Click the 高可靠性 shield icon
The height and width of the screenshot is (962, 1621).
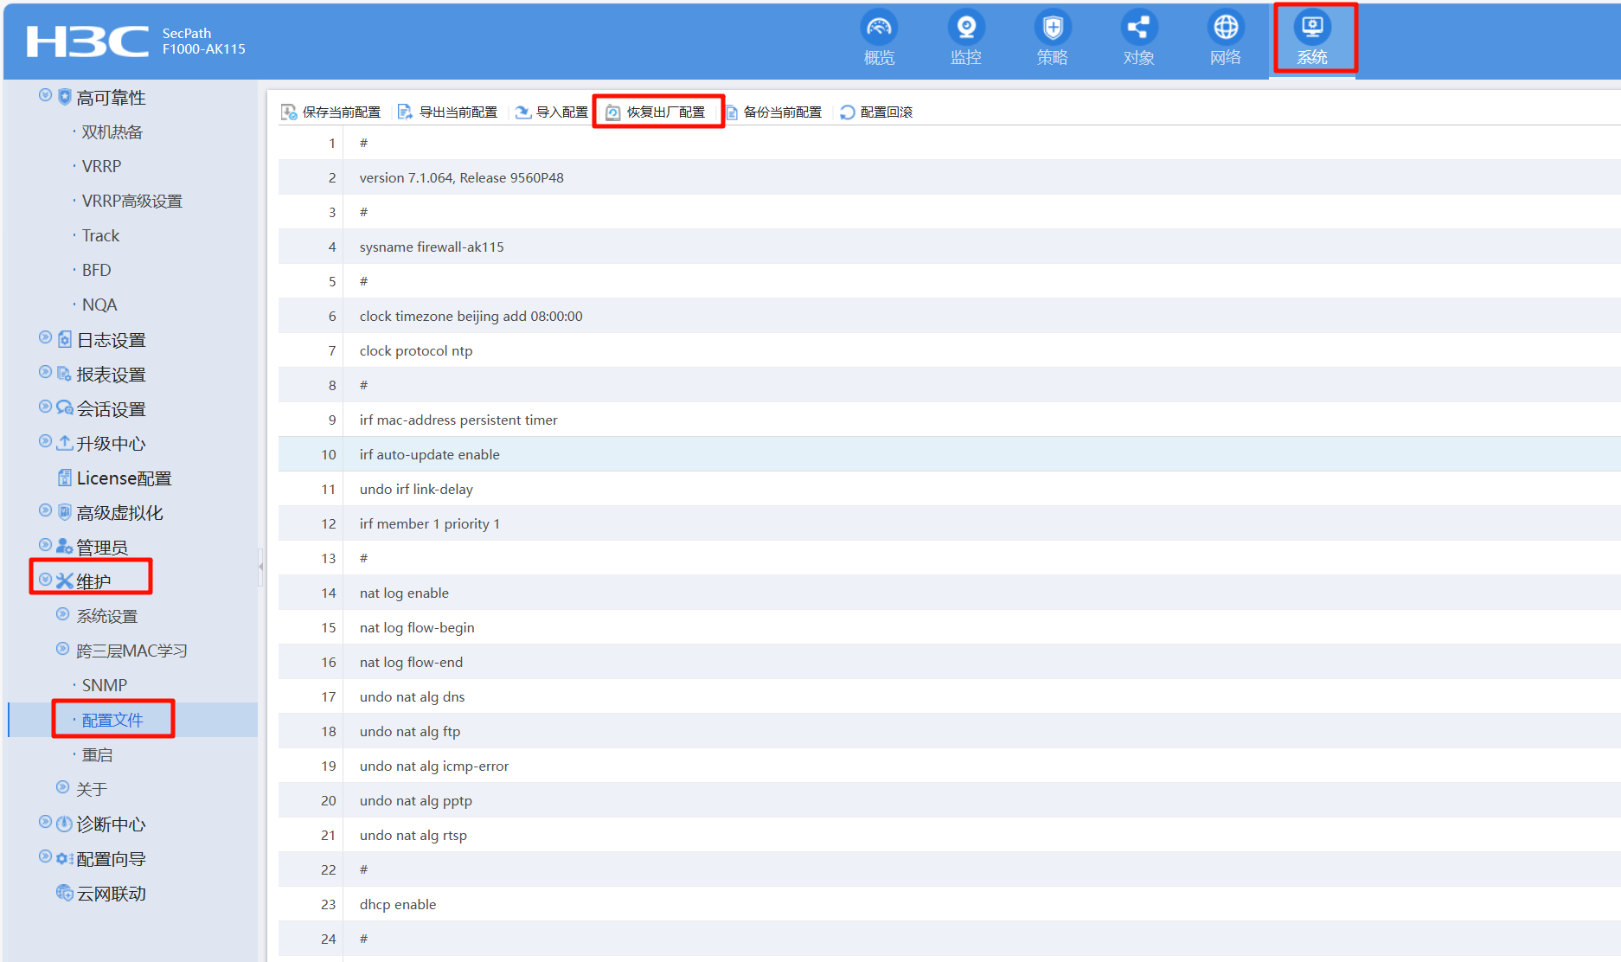tap(65, 97)
